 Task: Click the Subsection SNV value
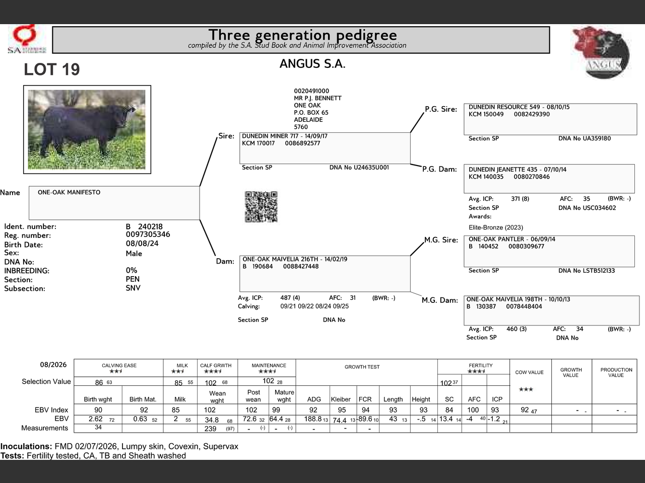[133, 288]
